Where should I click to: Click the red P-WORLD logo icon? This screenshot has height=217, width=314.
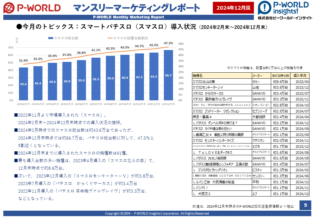[9, 8]
